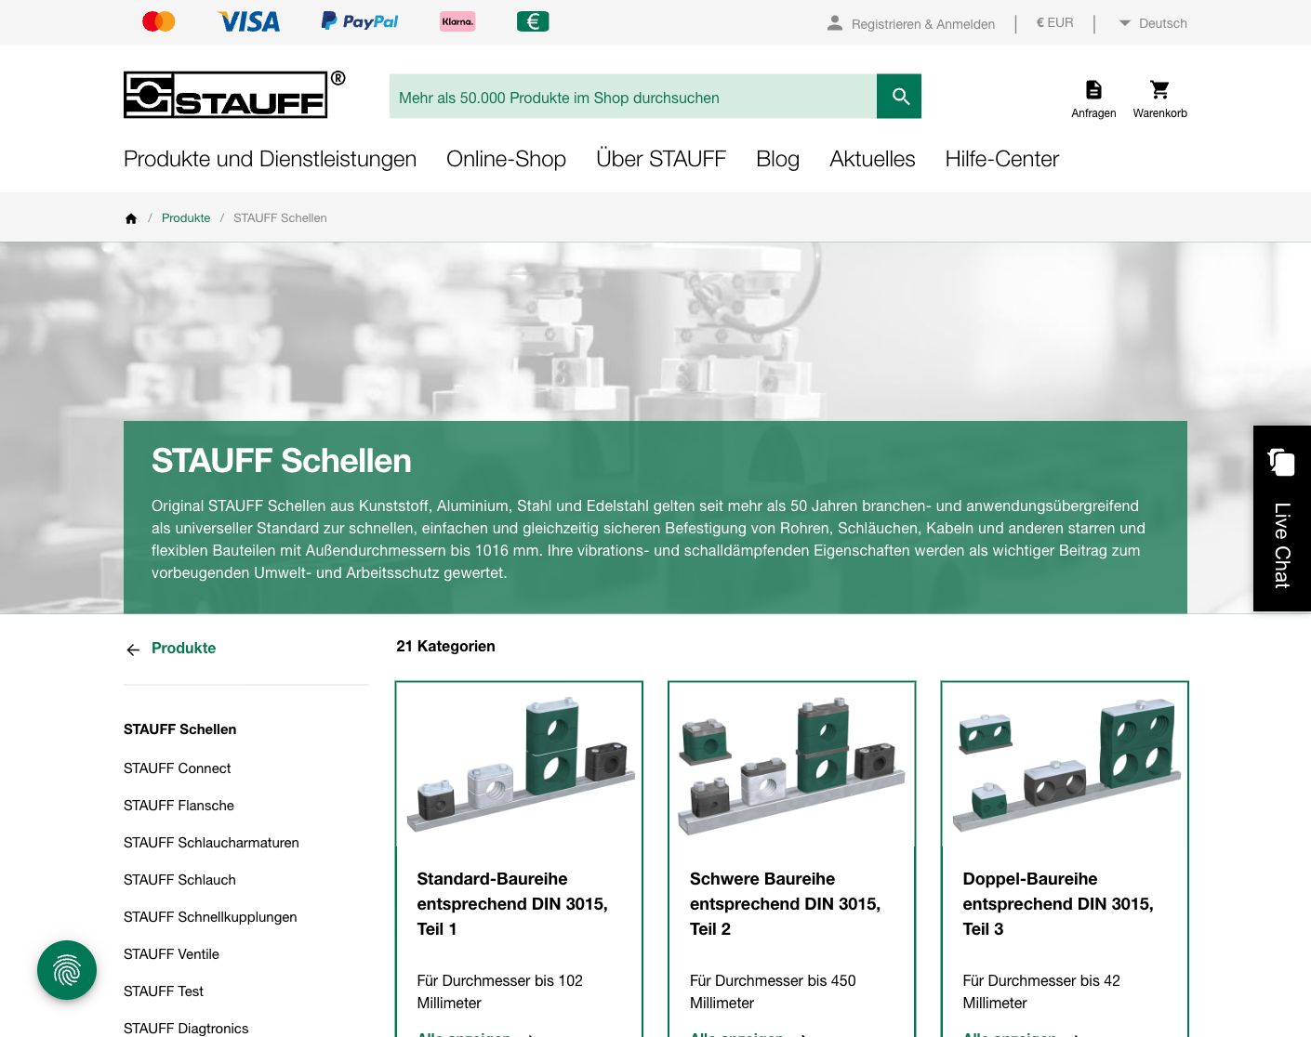Open the Live Chat side panel
This screenshot has width=1311, height=1037.
tap(1281, 518)
